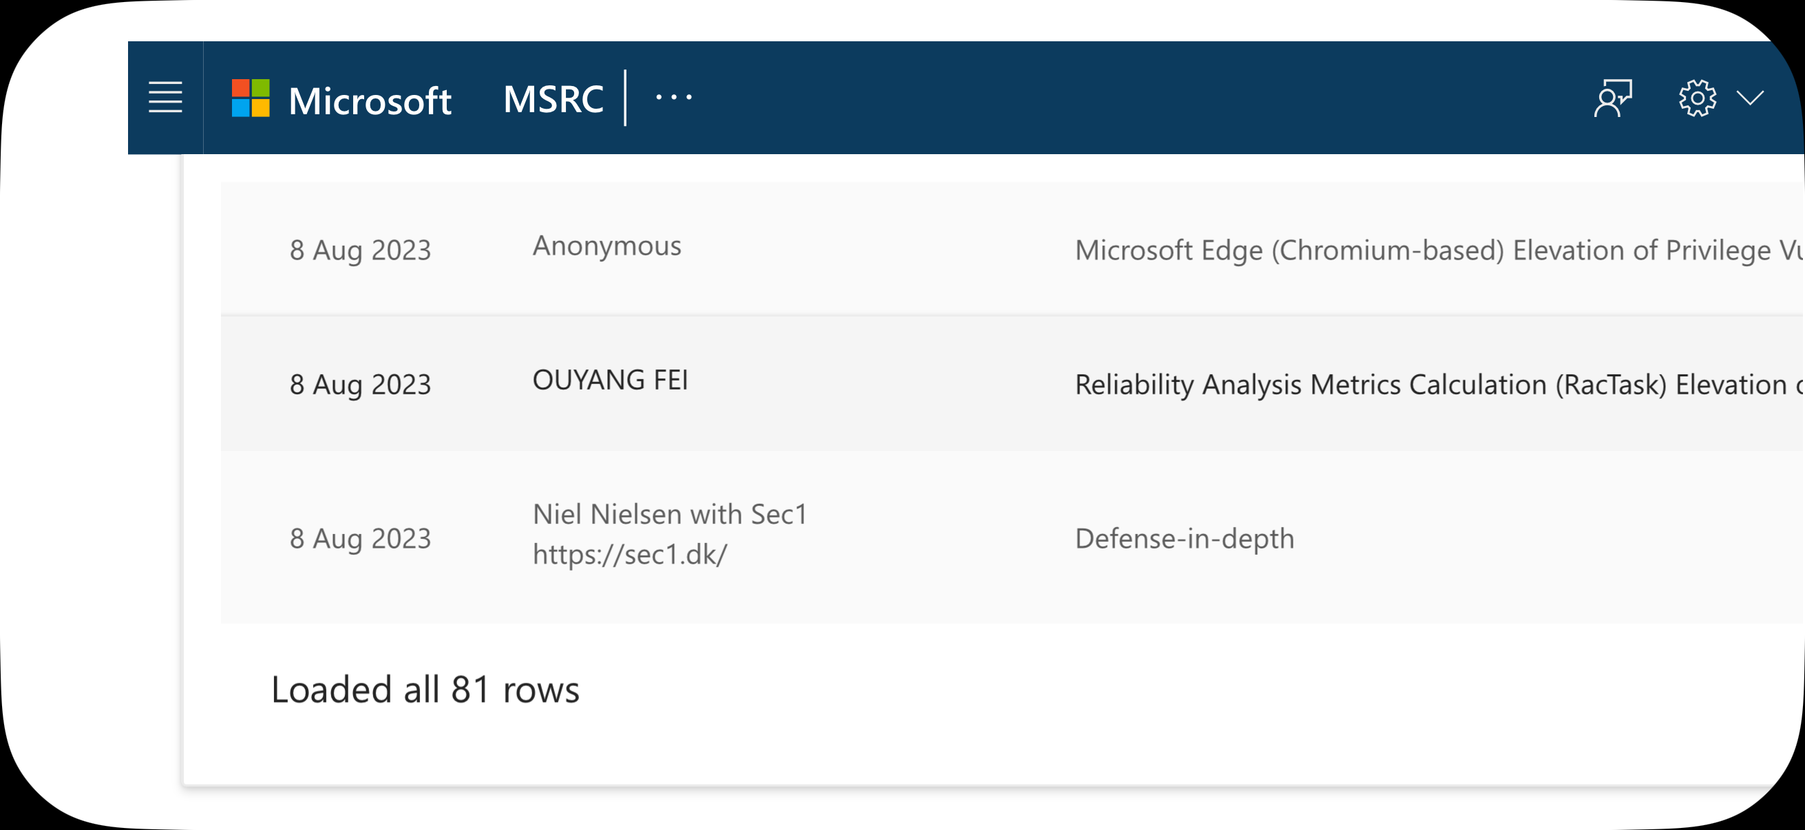Click the 8 Aug 2023 date beside Anonymous

360,250
